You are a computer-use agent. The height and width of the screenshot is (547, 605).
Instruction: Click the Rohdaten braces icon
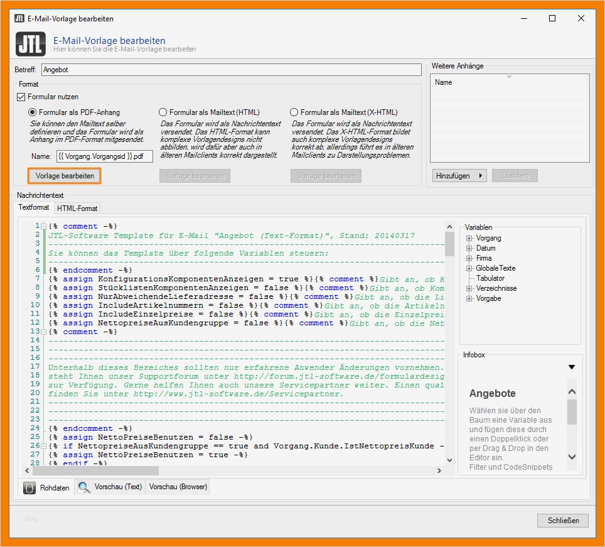tap(29, 487)
